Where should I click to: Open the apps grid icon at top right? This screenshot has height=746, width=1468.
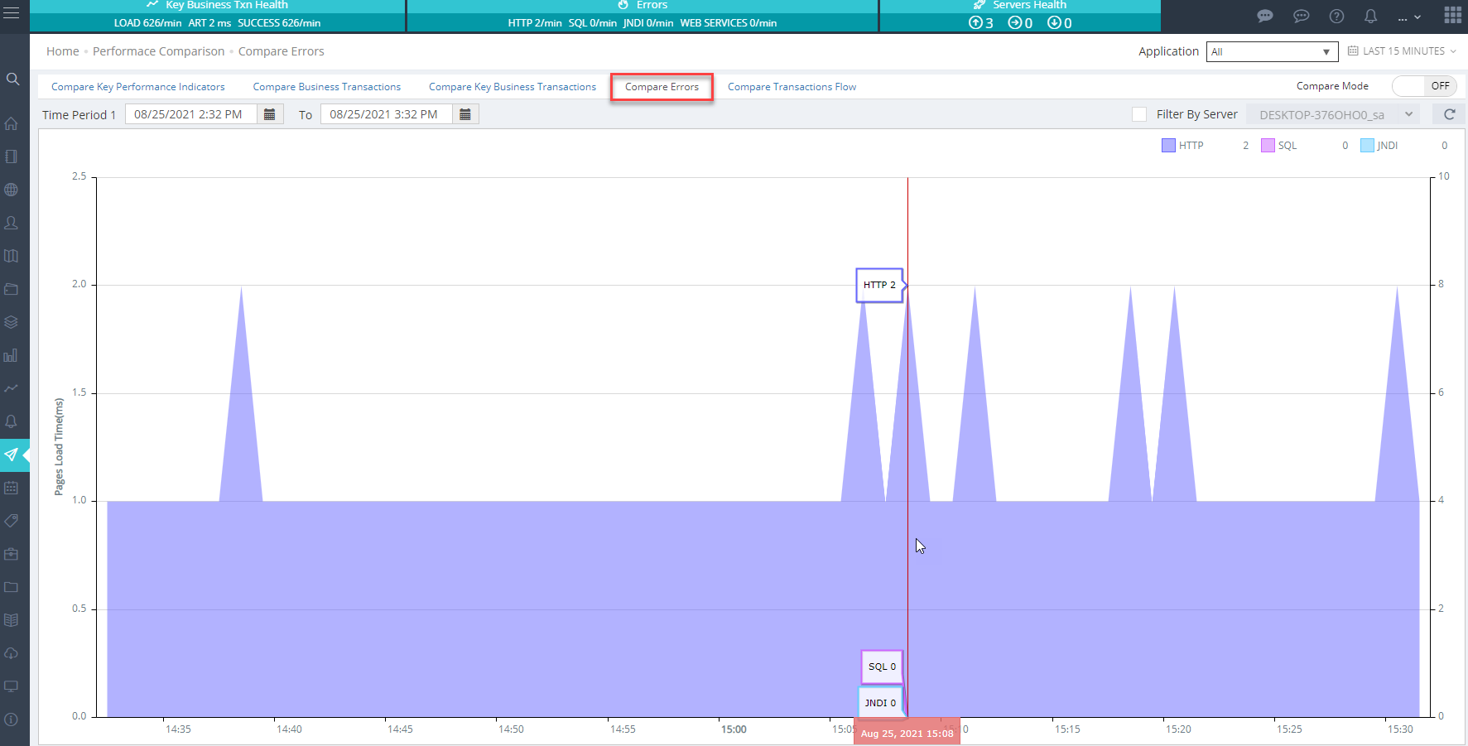coord(1452,15)
